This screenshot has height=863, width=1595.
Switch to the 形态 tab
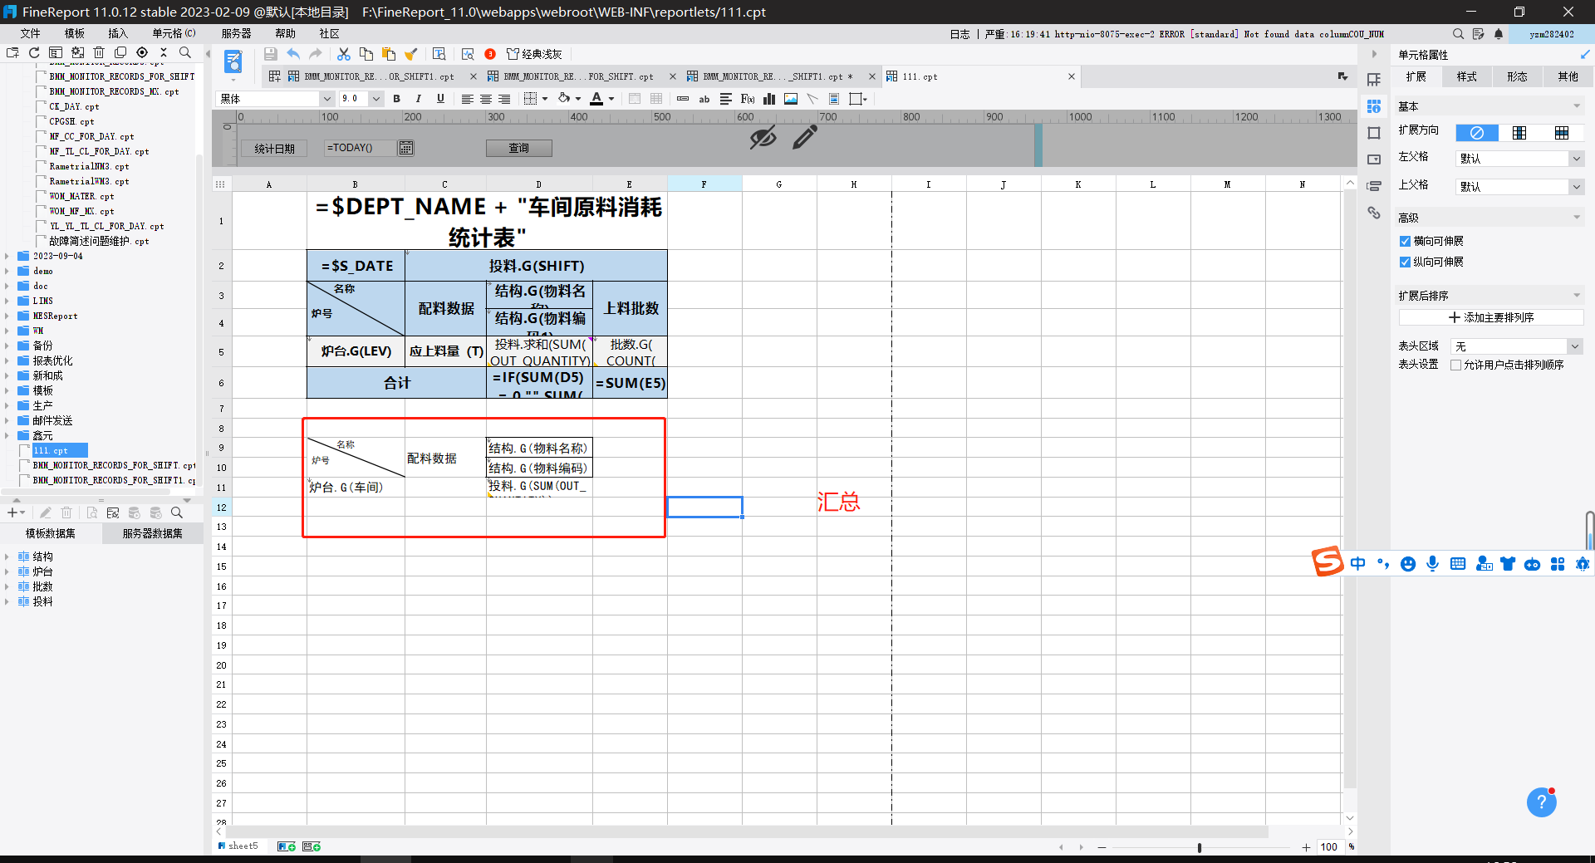(1517, 76)
